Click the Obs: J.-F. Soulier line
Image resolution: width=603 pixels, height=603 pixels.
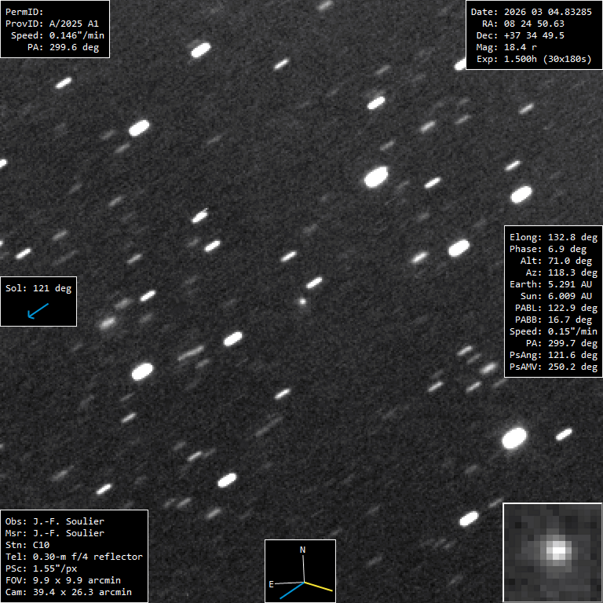coord(54,521)
